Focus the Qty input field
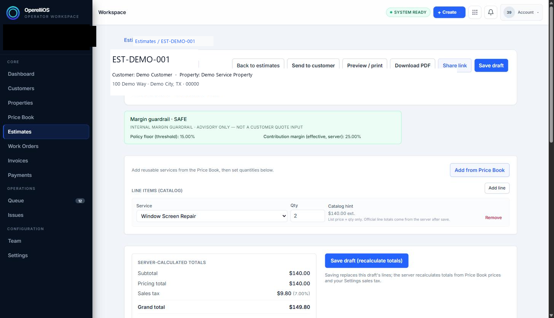The width and height of the screenshot is (554, 318). coord(307,216)
